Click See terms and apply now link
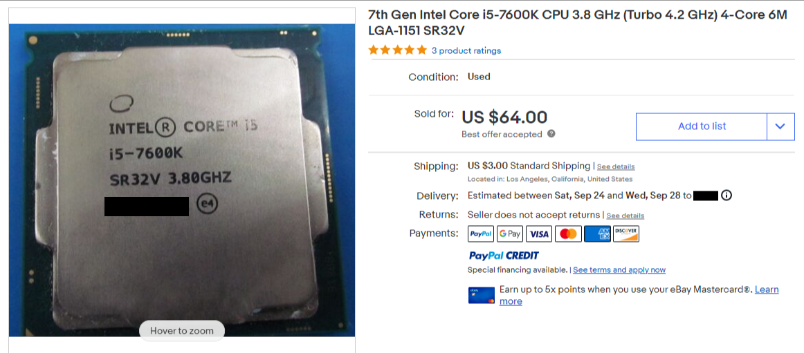The width and height of the screenshot is (804, 353). point(619,269)
